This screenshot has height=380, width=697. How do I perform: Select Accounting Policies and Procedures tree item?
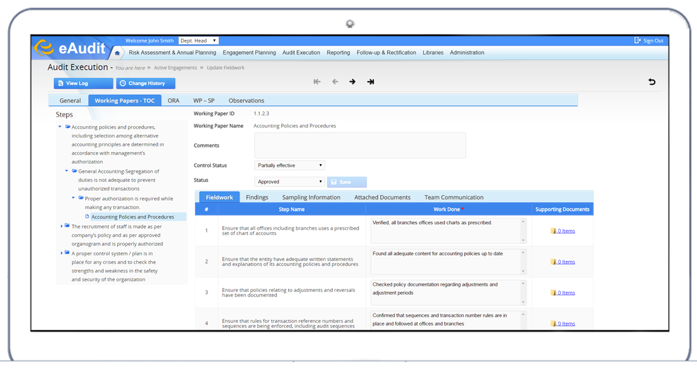[132, 217]
